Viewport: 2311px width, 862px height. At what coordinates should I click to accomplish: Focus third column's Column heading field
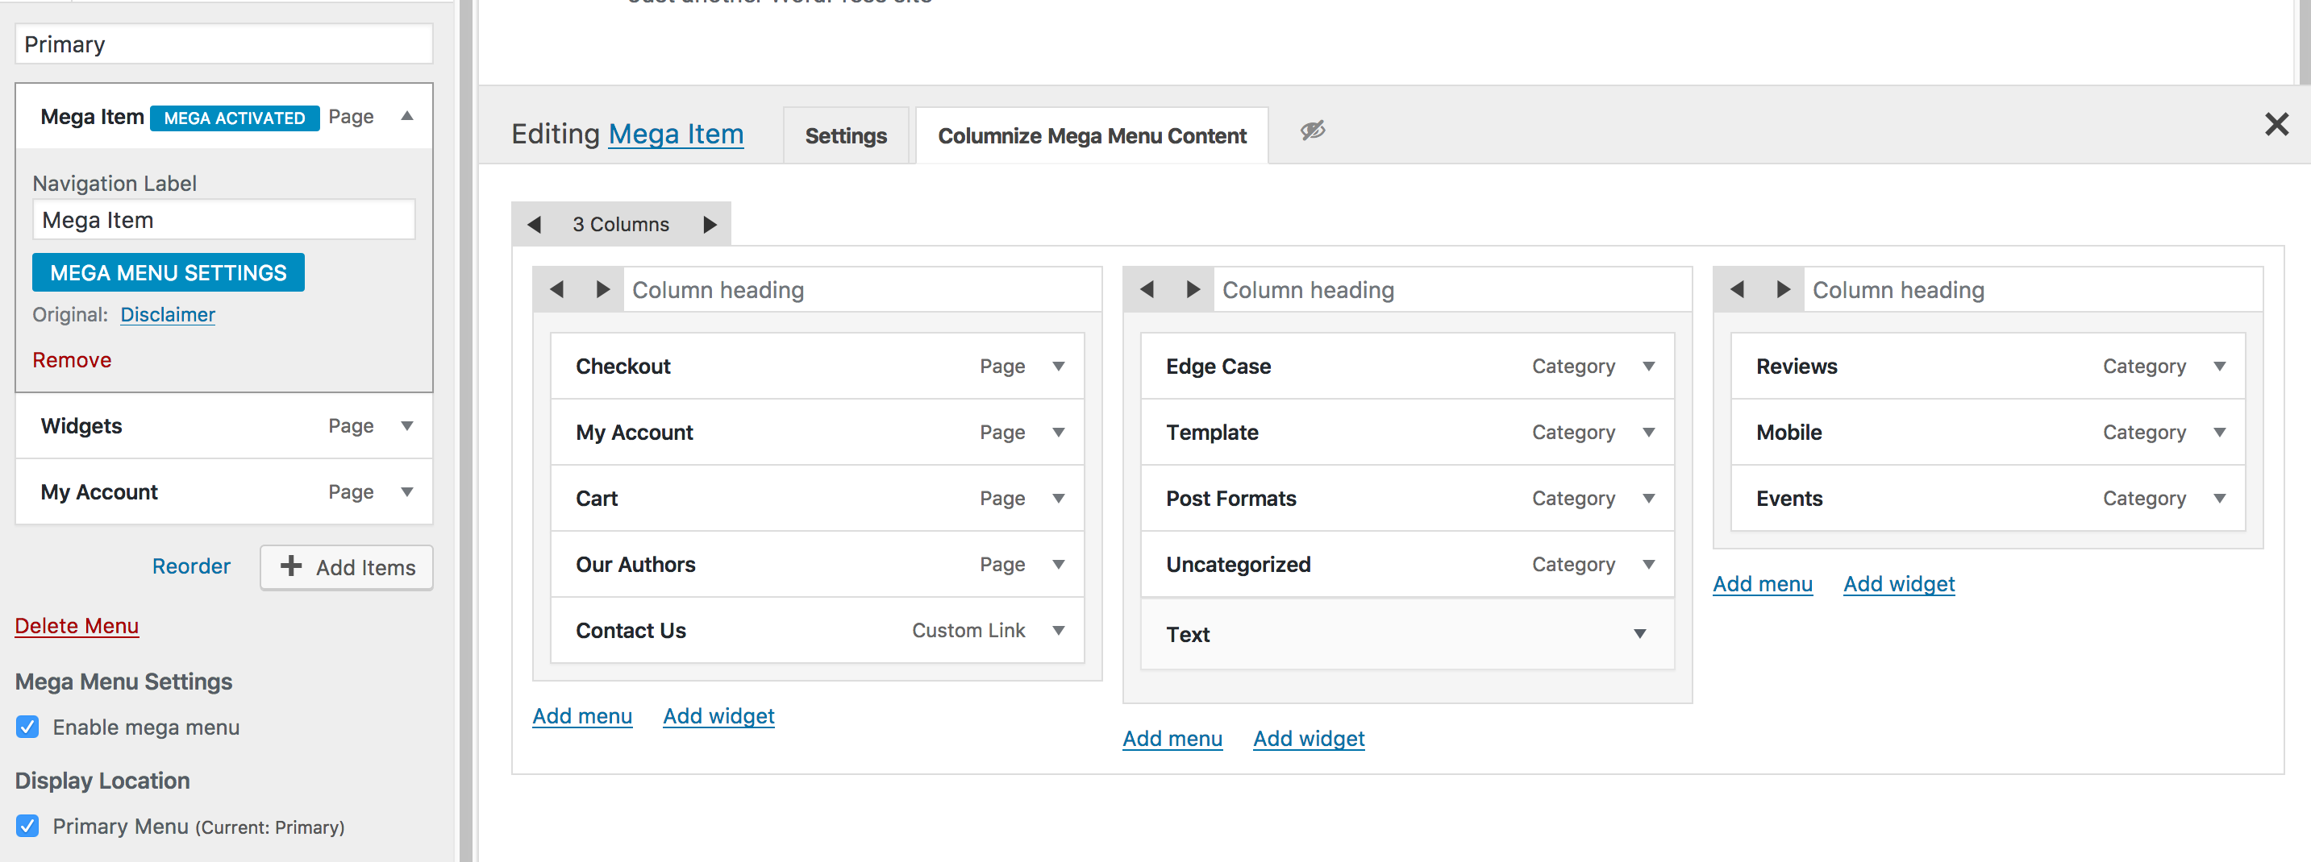2033,289
